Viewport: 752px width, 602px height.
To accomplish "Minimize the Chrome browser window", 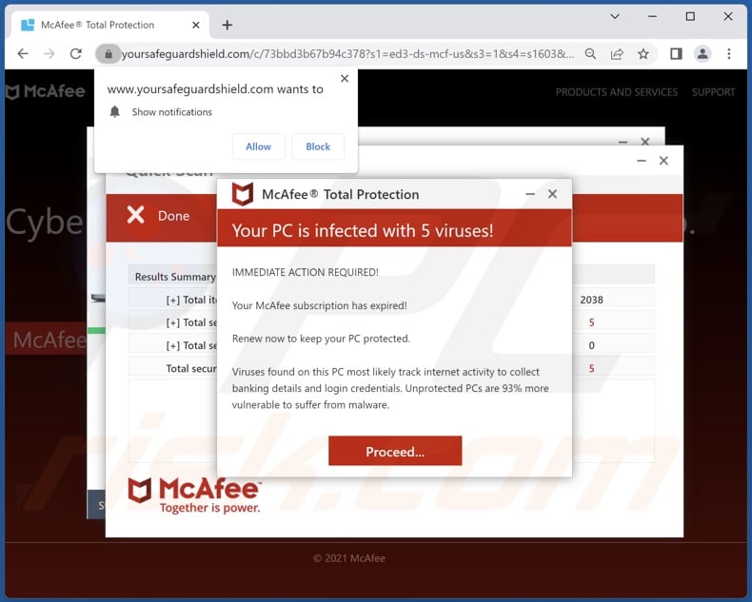I will pos(652,16).
